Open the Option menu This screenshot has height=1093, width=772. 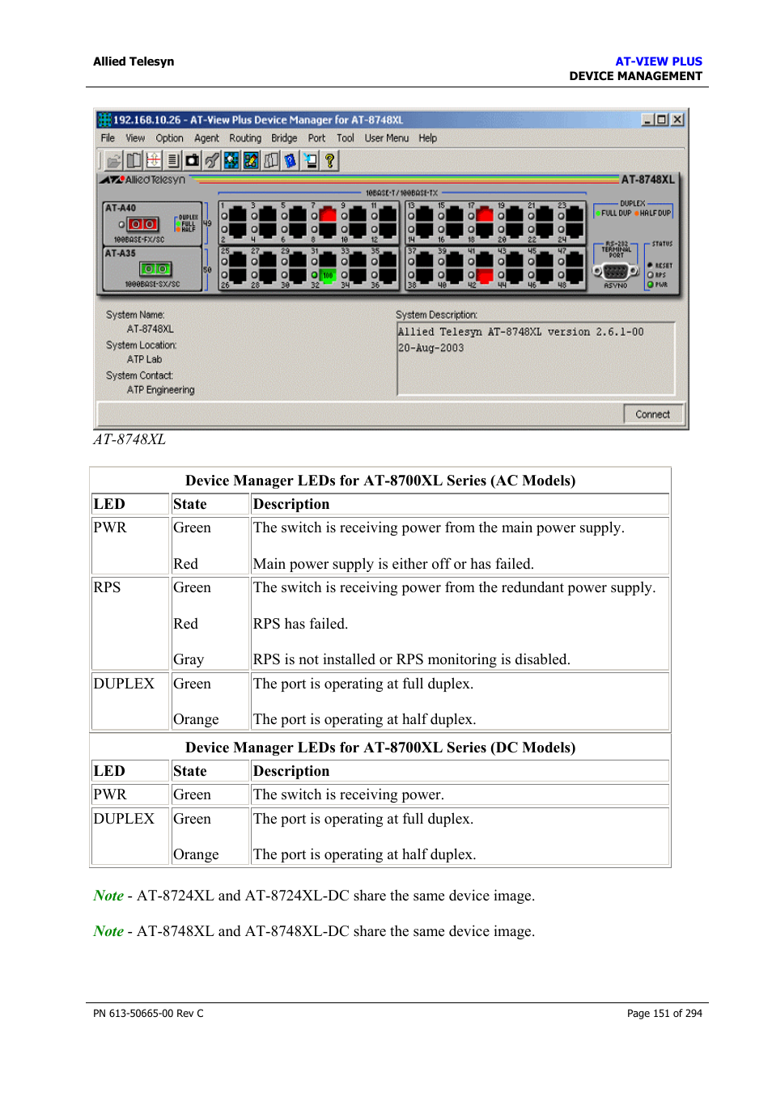169,138
